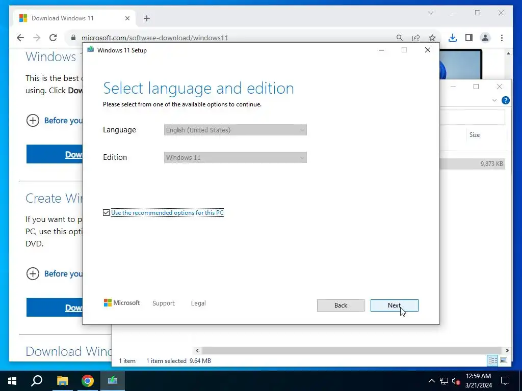Click Explorer horizontal scrollbar left arrow
522x391 pixels.
(x=197, y=350)
